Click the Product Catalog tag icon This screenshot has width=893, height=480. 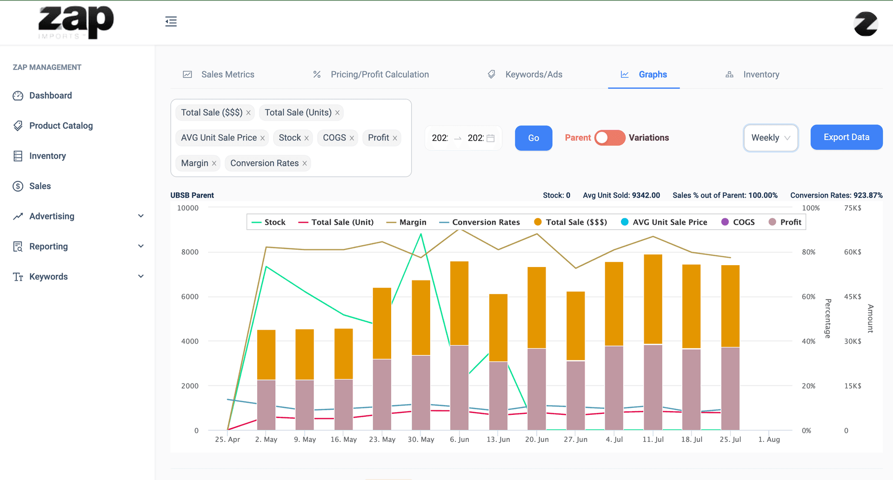click(18, 126)
